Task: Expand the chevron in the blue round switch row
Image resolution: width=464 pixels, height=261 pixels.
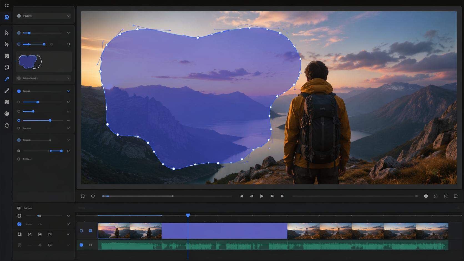Action: click(x=68, y=224)
